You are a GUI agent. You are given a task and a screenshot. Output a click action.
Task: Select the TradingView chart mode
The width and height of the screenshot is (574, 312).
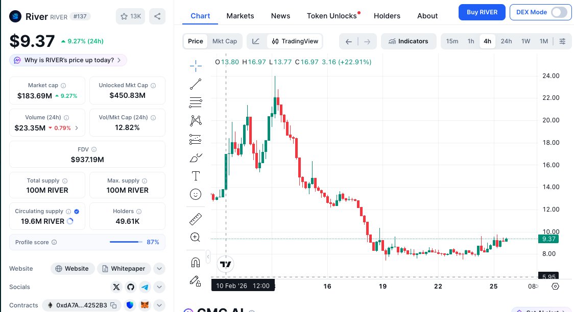295,41
